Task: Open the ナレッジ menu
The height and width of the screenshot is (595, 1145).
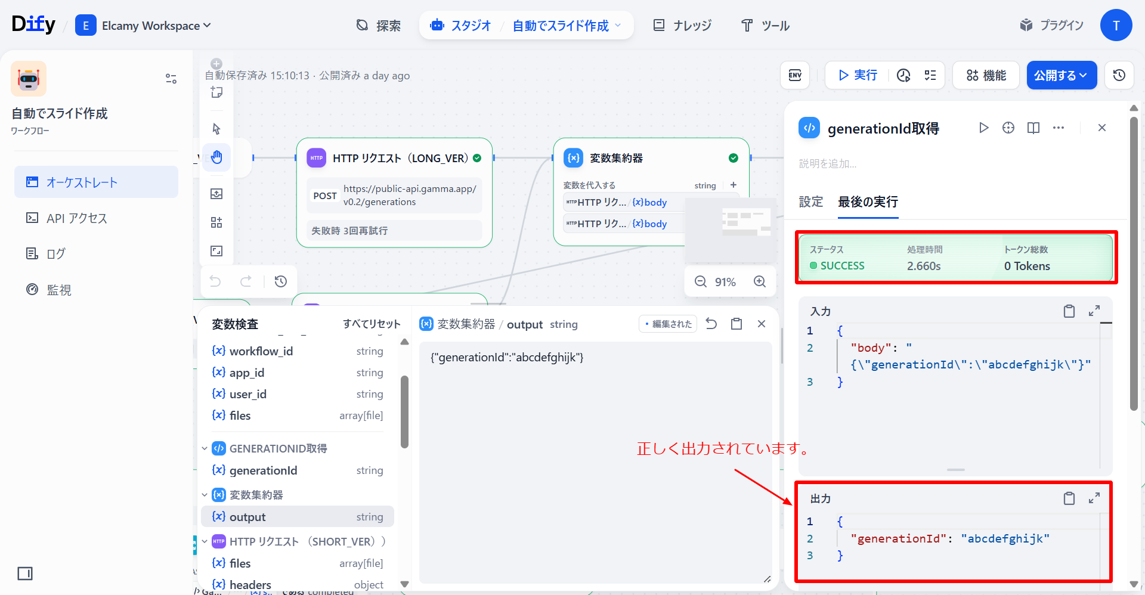Action: pyautogui.click(x=683, y=26)
